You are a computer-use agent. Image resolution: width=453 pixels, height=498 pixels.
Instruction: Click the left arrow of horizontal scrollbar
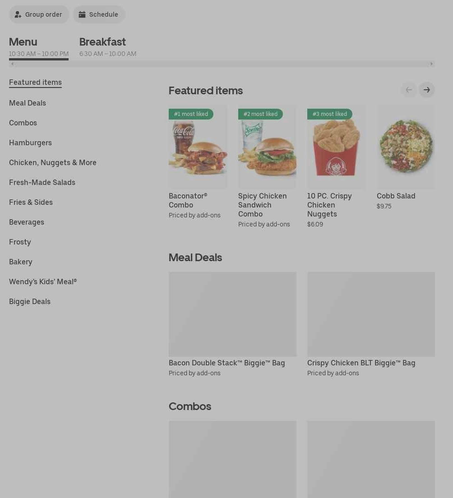12,64
